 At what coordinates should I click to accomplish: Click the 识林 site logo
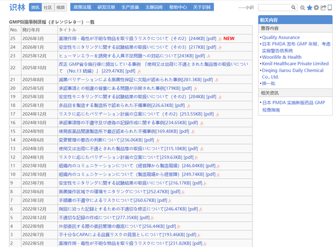point(17,7)
